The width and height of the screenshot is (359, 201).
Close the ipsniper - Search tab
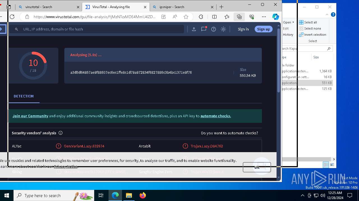coord(212,7)
